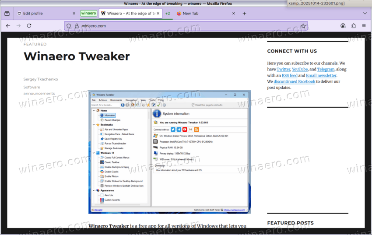Expand the +2 hidden tabs in group
Image resolution: width=372 pixels, height=235 pixels.
coord(167,14)
